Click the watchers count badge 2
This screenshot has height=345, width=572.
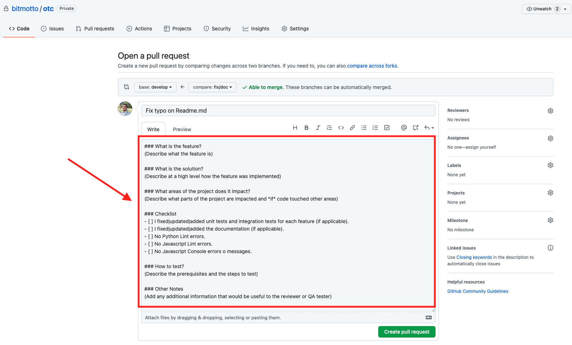click(557, 9)
